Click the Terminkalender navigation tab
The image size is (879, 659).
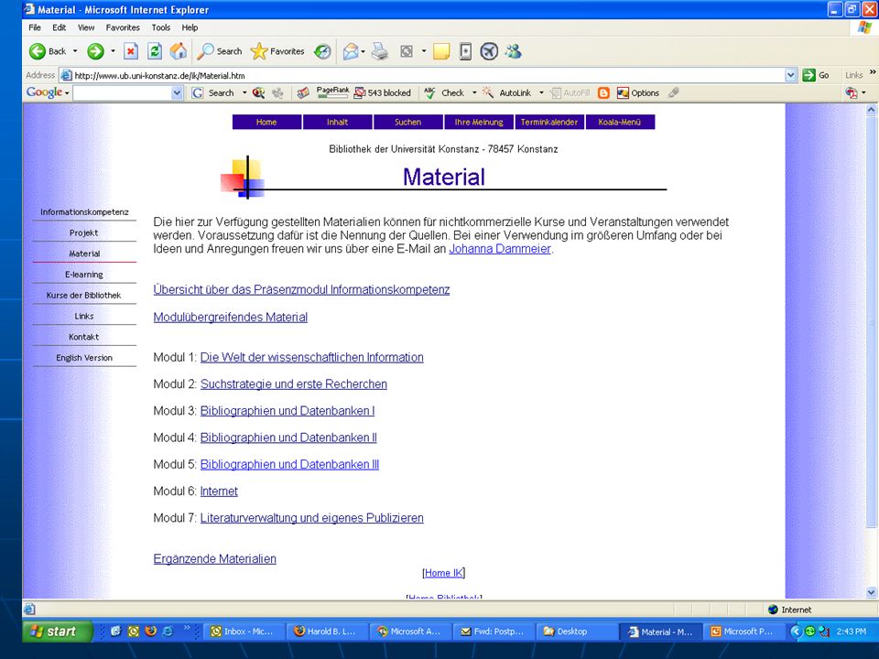(x=549, y=122)
